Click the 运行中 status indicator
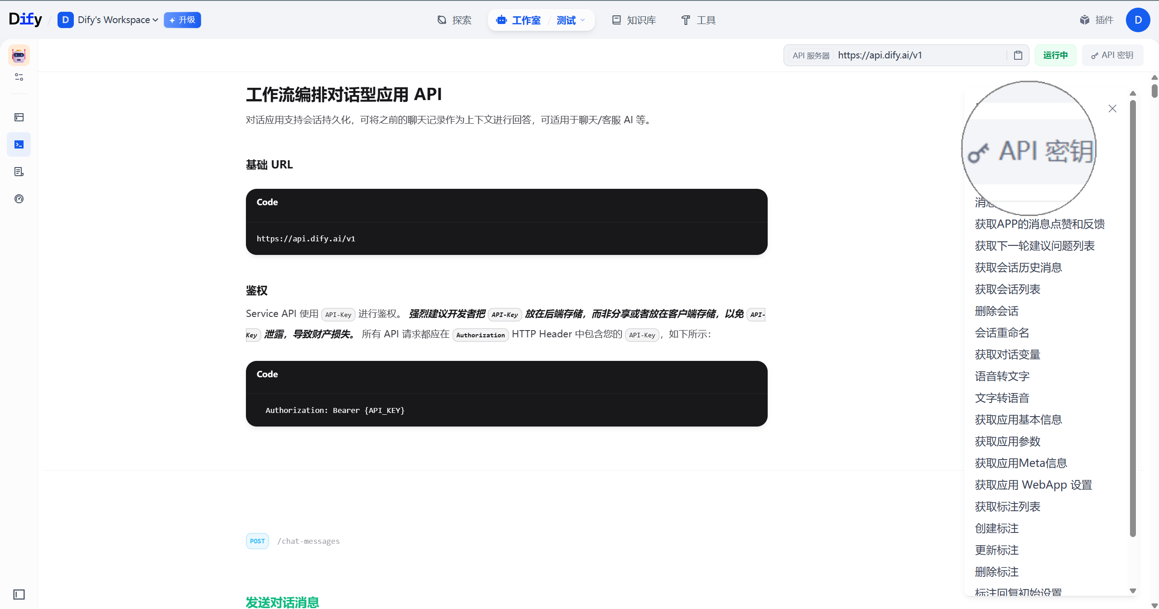Screen dimensions: 1159x609 pos(1055,55)
